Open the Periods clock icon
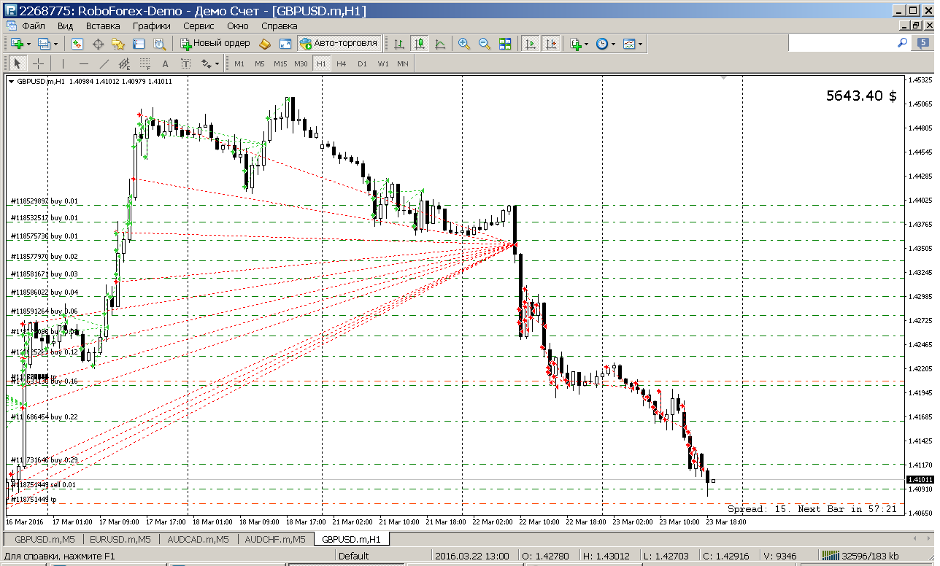 point(601,44)
